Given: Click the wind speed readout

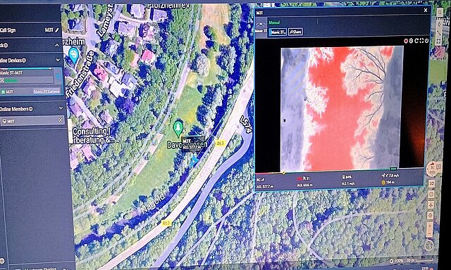Looking at the screenshot, I should [x=390, y=175].
